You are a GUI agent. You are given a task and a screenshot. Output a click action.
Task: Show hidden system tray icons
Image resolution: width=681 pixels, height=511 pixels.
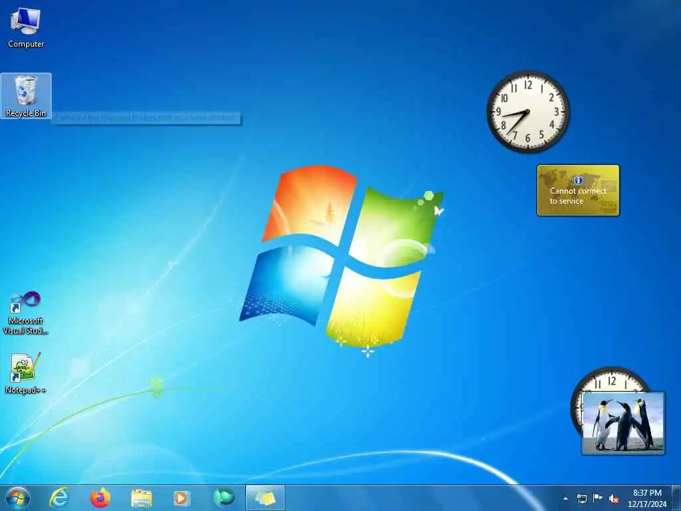tap(565, 499)
